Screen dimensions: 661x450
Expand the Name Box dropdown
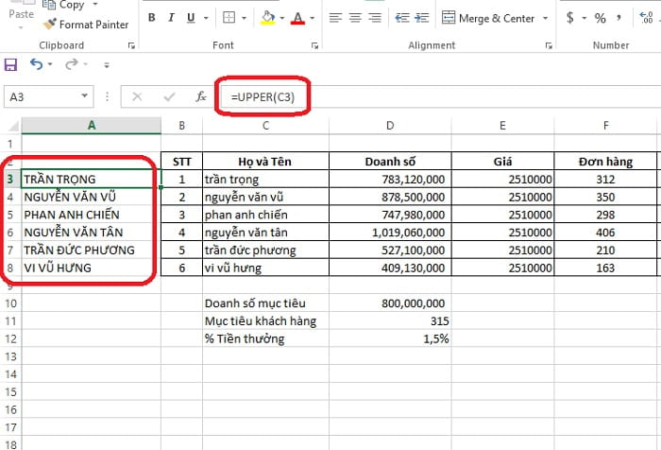[85, 95]
